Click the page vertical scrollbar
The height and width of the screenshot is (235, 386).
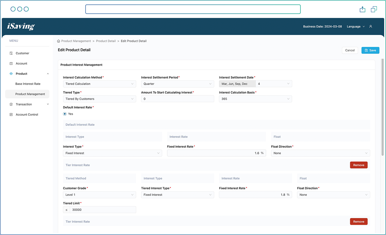pos(382,107)
